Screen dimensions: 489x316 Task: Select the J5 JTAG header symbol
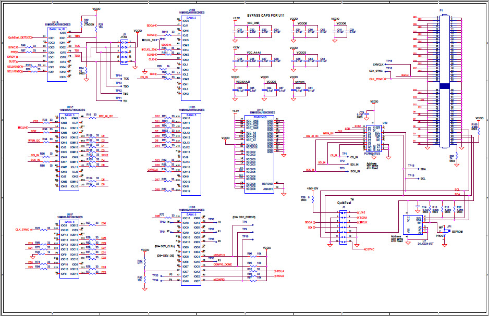125,53
